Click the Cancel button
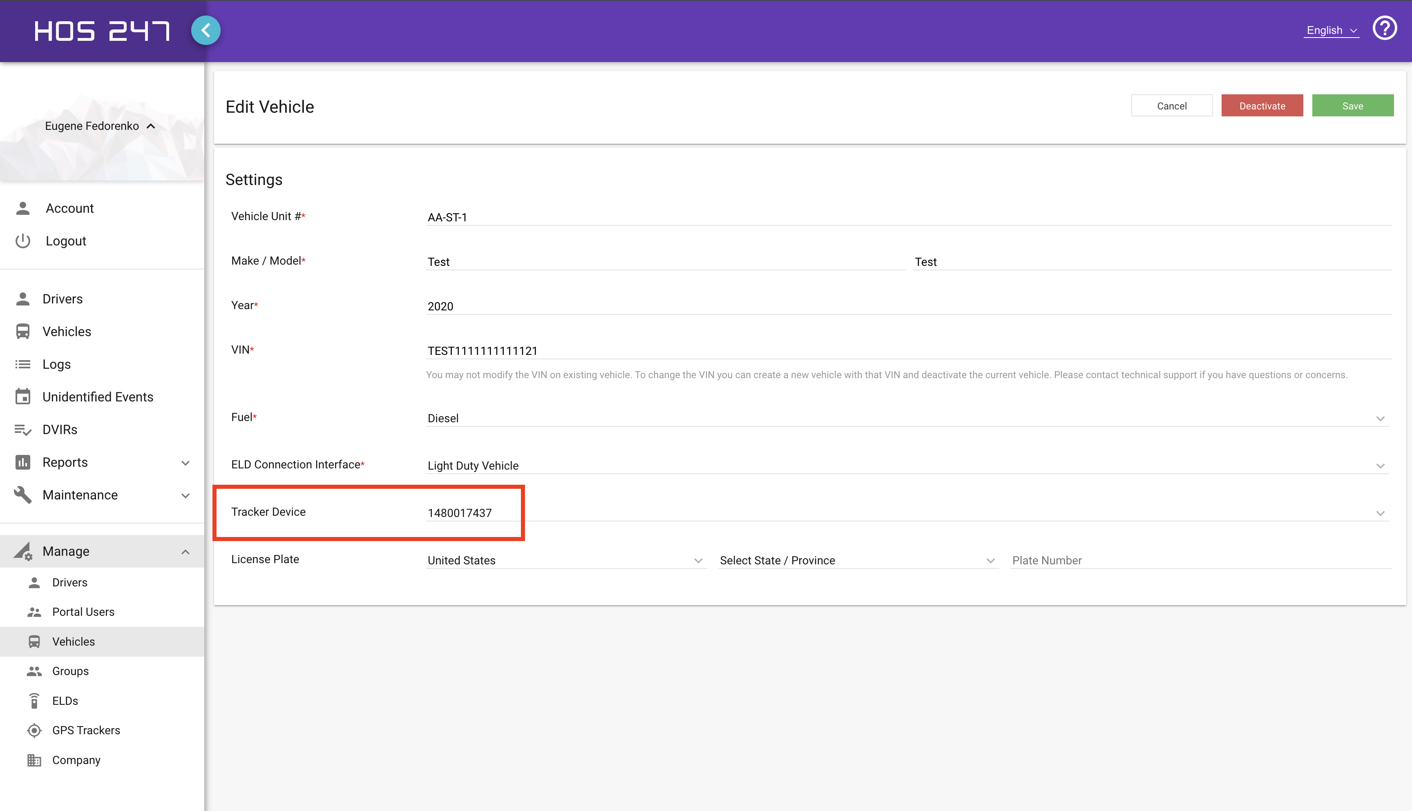This screenshot has height=811, width=1412. 1172,106
